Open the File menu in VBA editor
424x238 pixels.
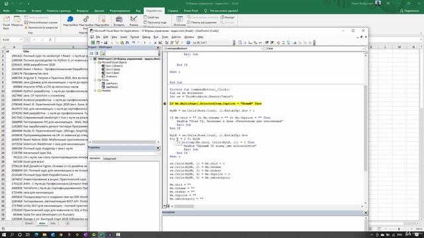[98, 37]
